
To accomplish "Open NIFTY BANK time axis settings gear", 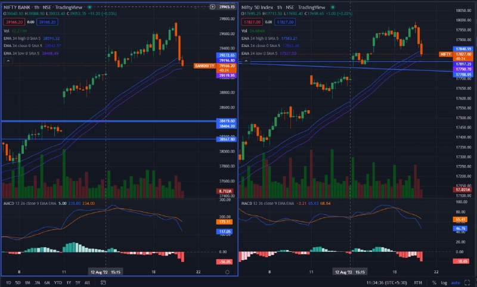I will point(227,272).
